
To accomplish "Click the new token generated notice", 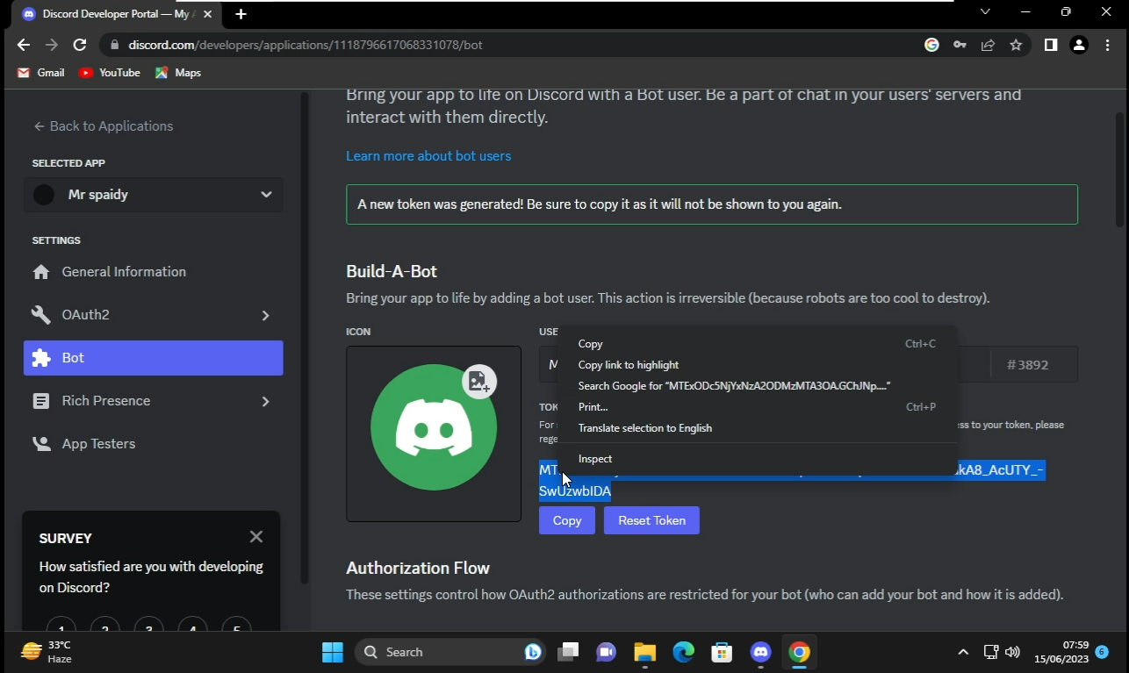I will (712, 204).
